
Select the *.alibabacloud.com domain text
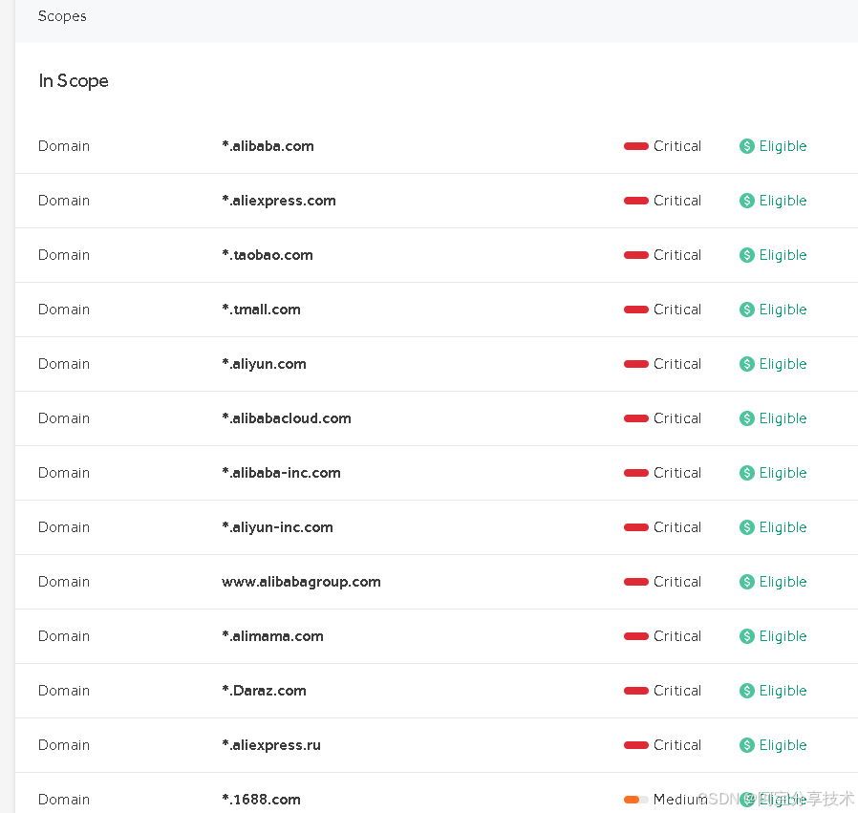click(287, 418)
